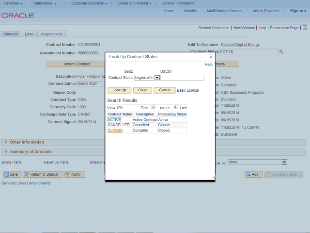This screenshot has width=310, height=233.
Task: Click the dialog resize handle corner
Action: click(x=213, y=178)
